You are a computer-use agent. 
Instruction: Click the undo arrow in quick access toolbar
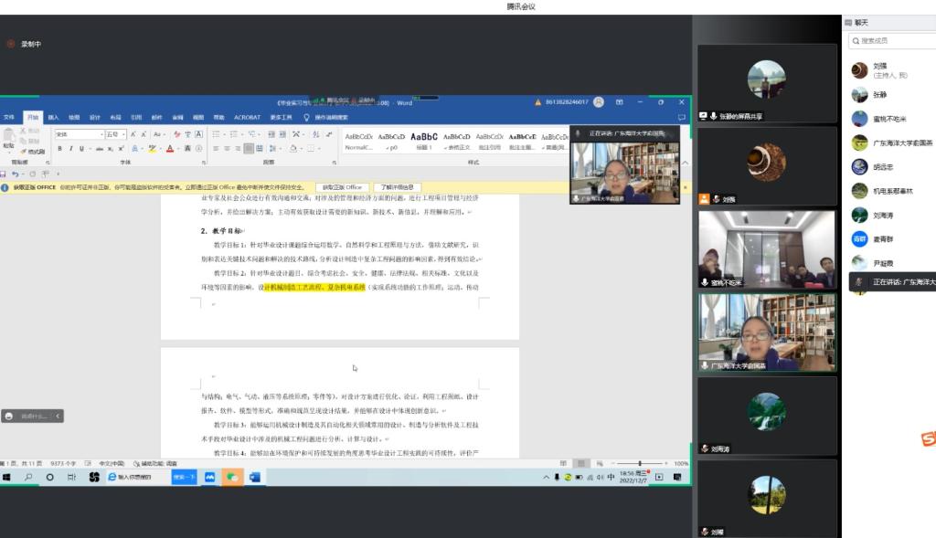click(x=16, y=174)
